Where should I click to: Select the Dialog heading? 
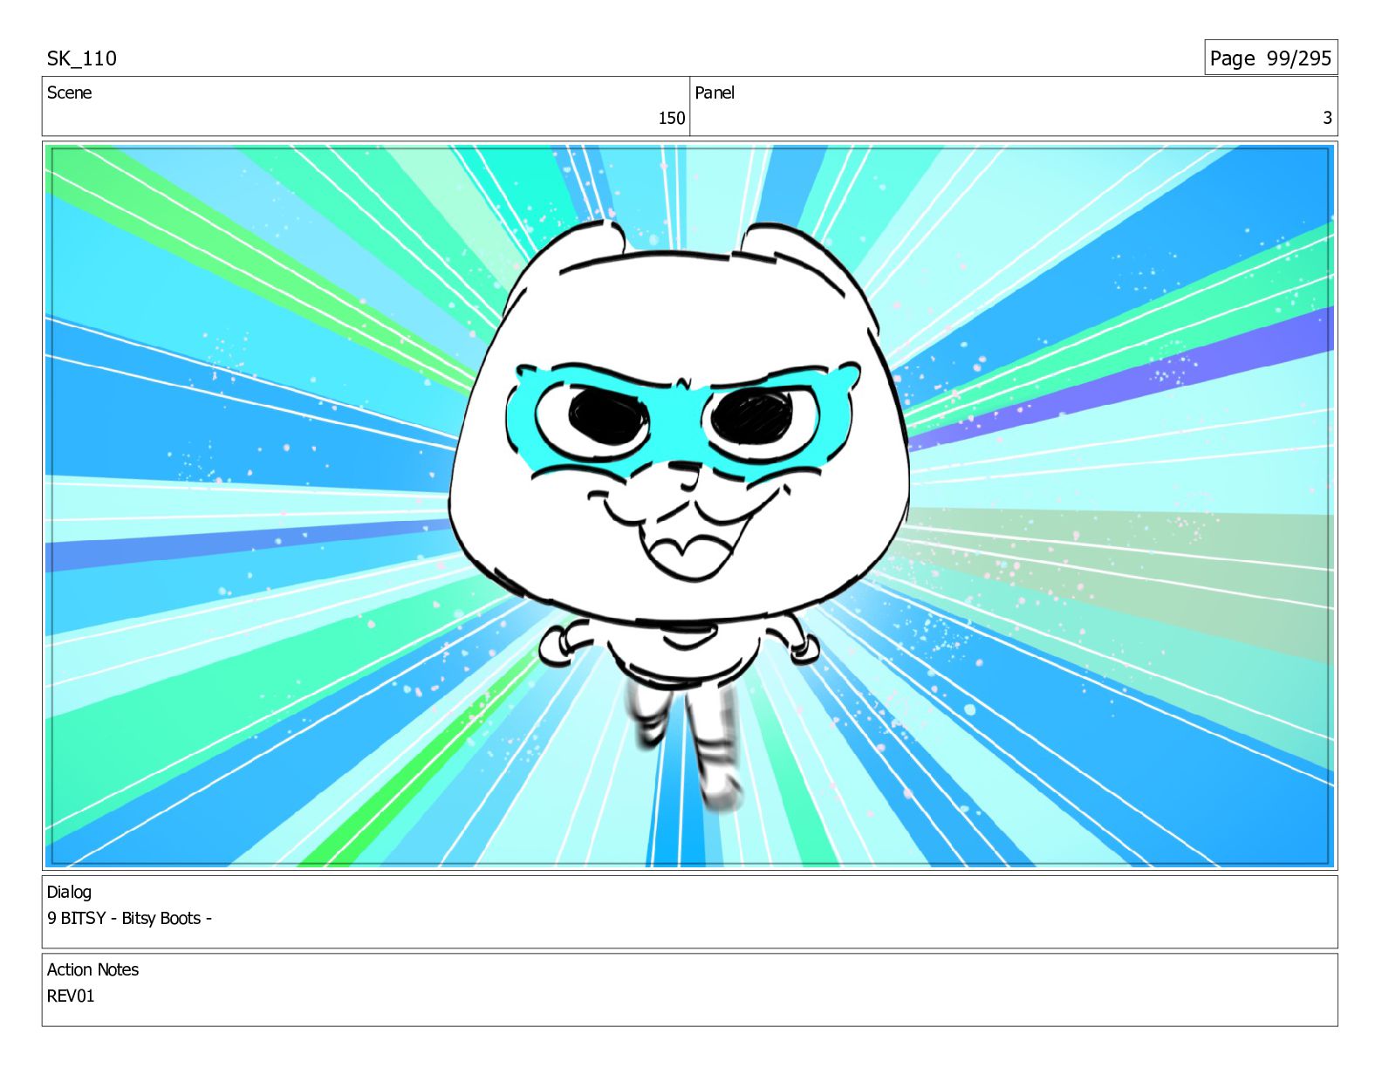tap(69, 892)
